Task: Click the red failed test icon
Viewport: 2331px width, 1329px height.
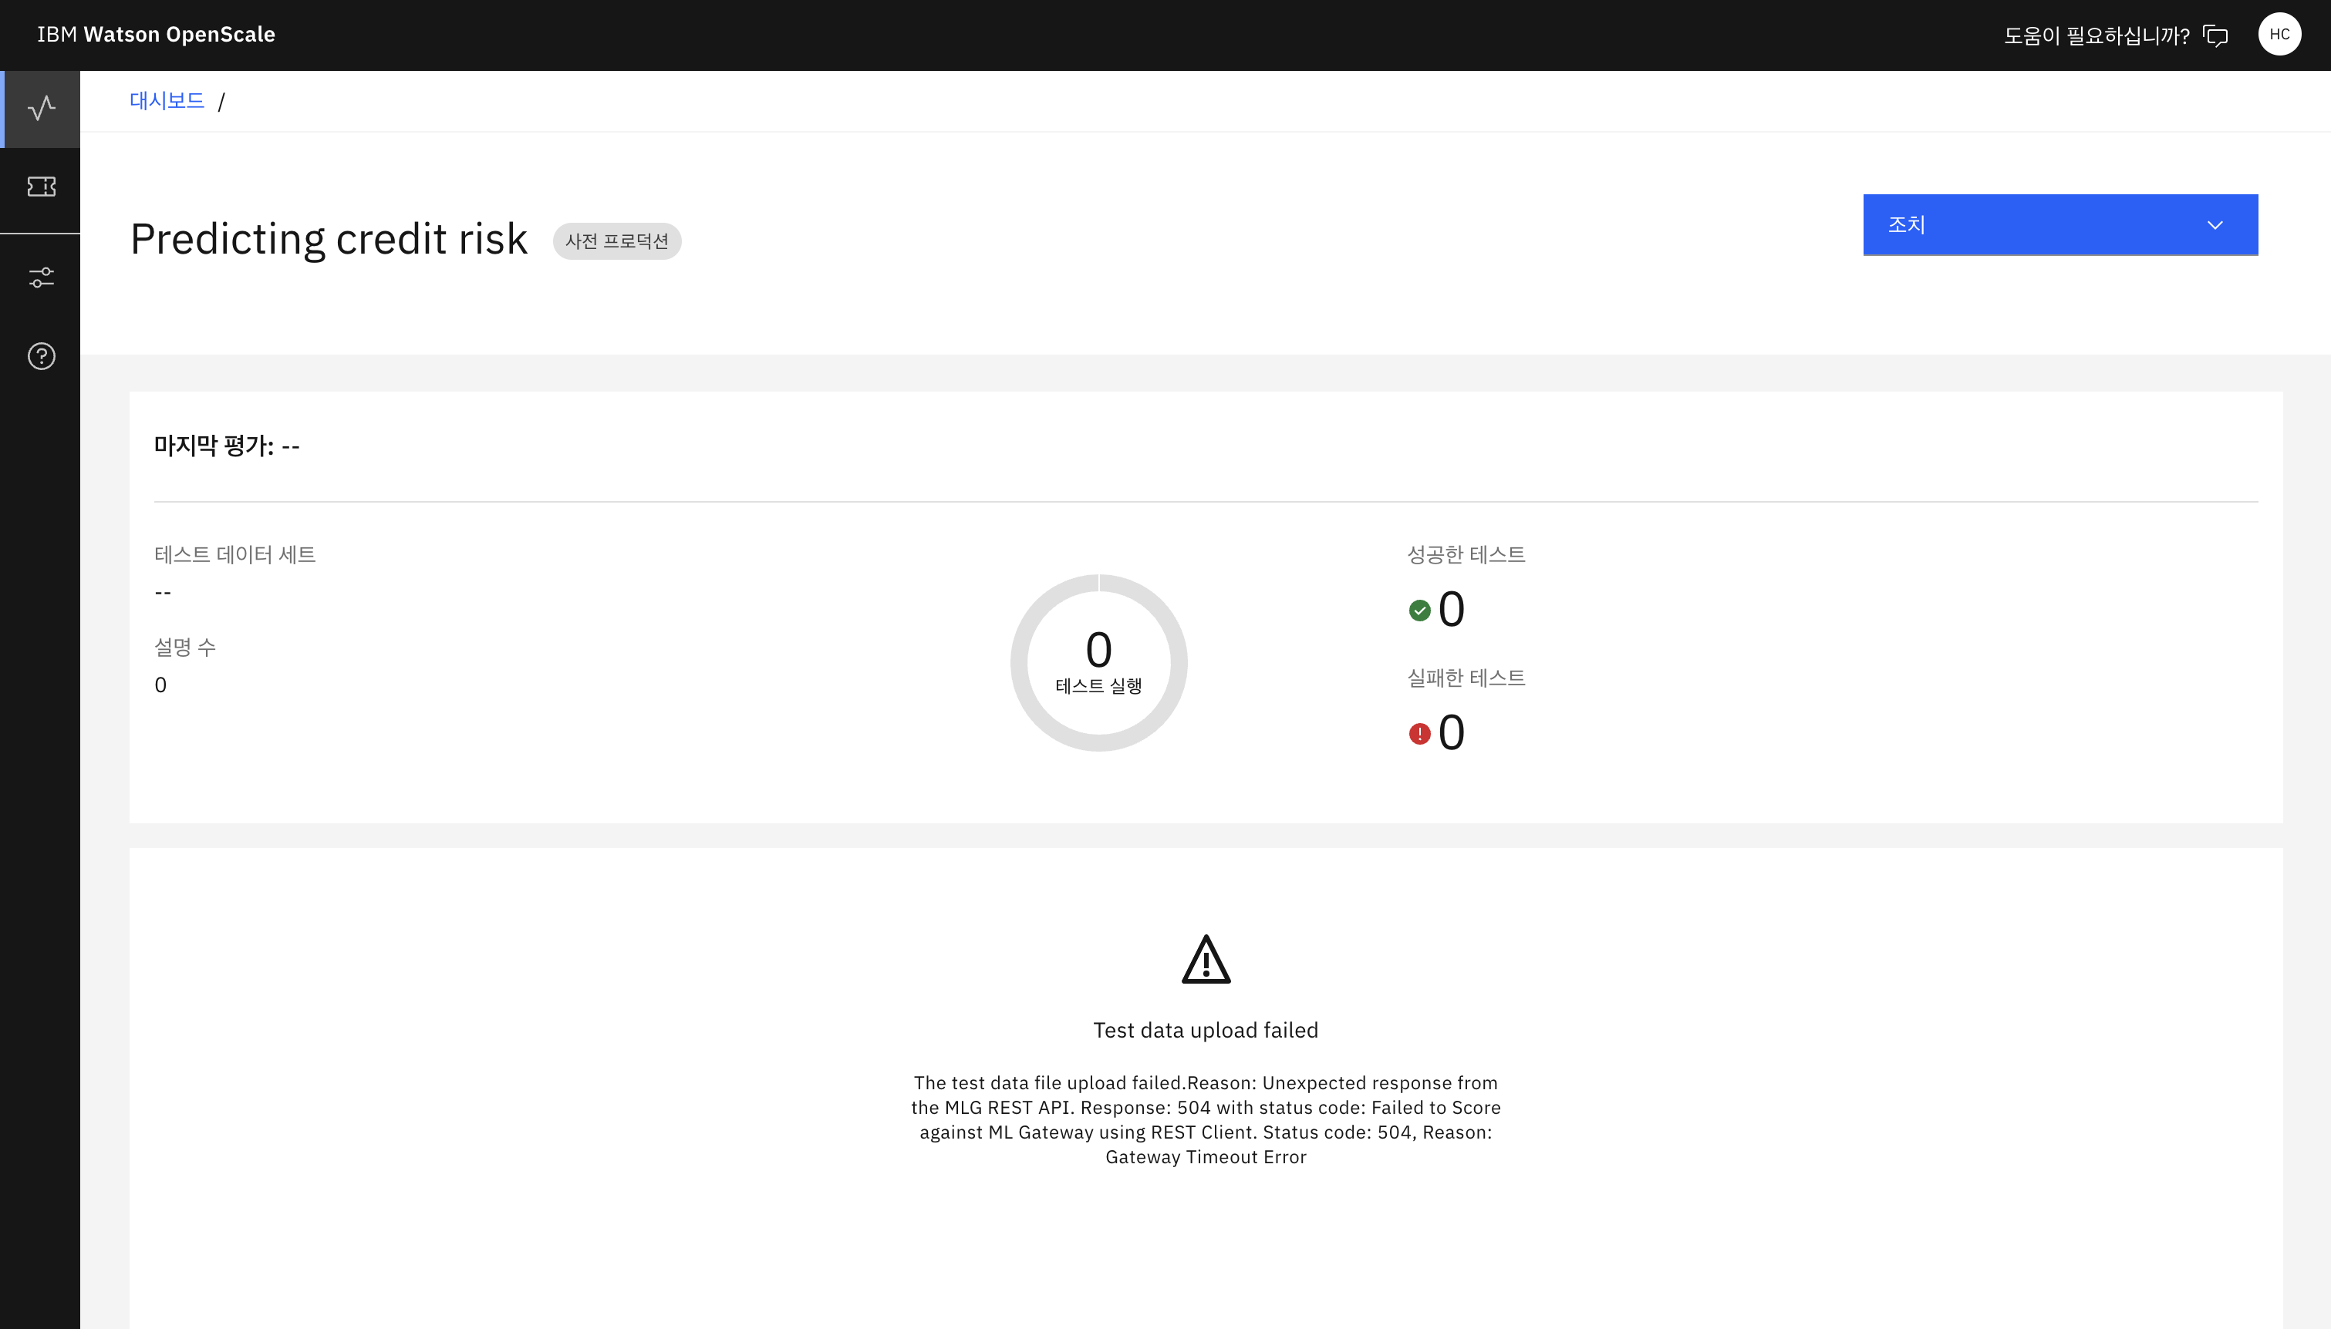Action: [1419, 734]
